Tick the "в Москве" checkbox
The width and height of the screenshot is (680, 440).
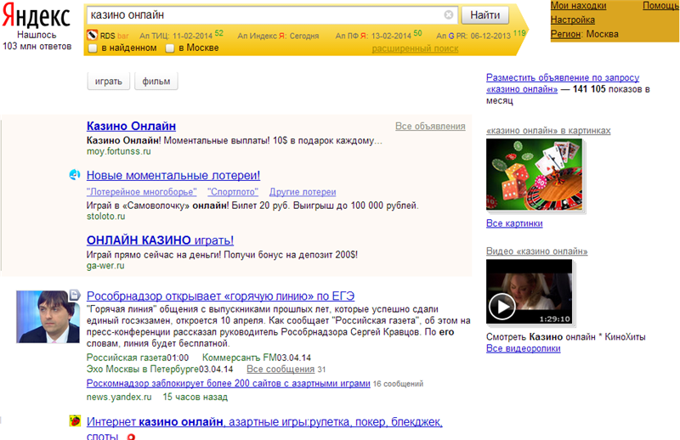[170, 48]
